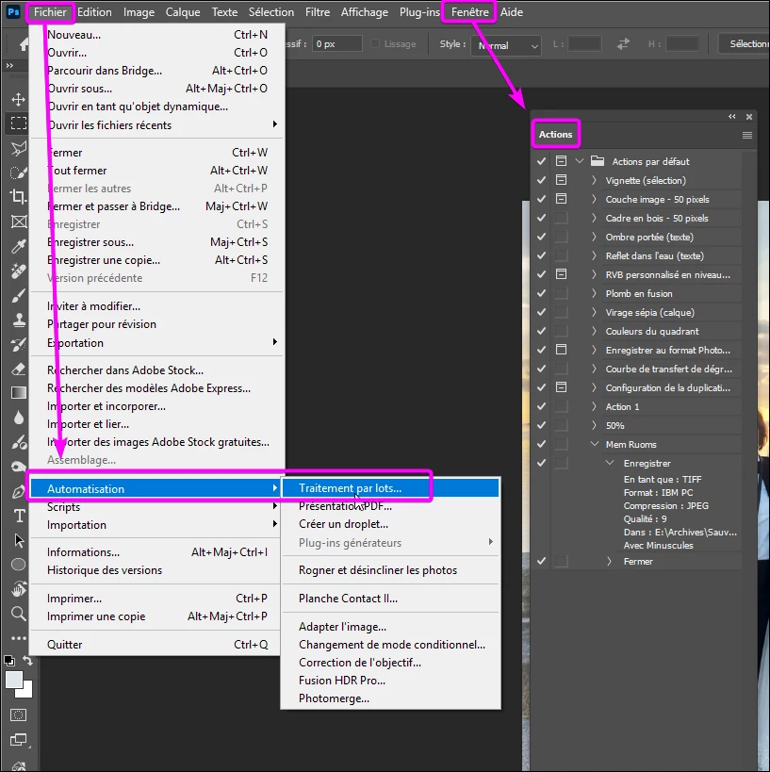
Task: Select the Spot Healing Brush tool
Action: coord(18,271)
